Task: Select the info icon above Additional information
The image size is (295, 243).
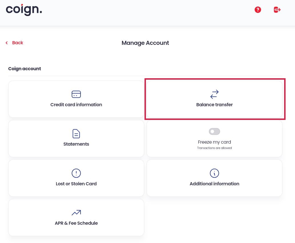Action: point(214,173)
